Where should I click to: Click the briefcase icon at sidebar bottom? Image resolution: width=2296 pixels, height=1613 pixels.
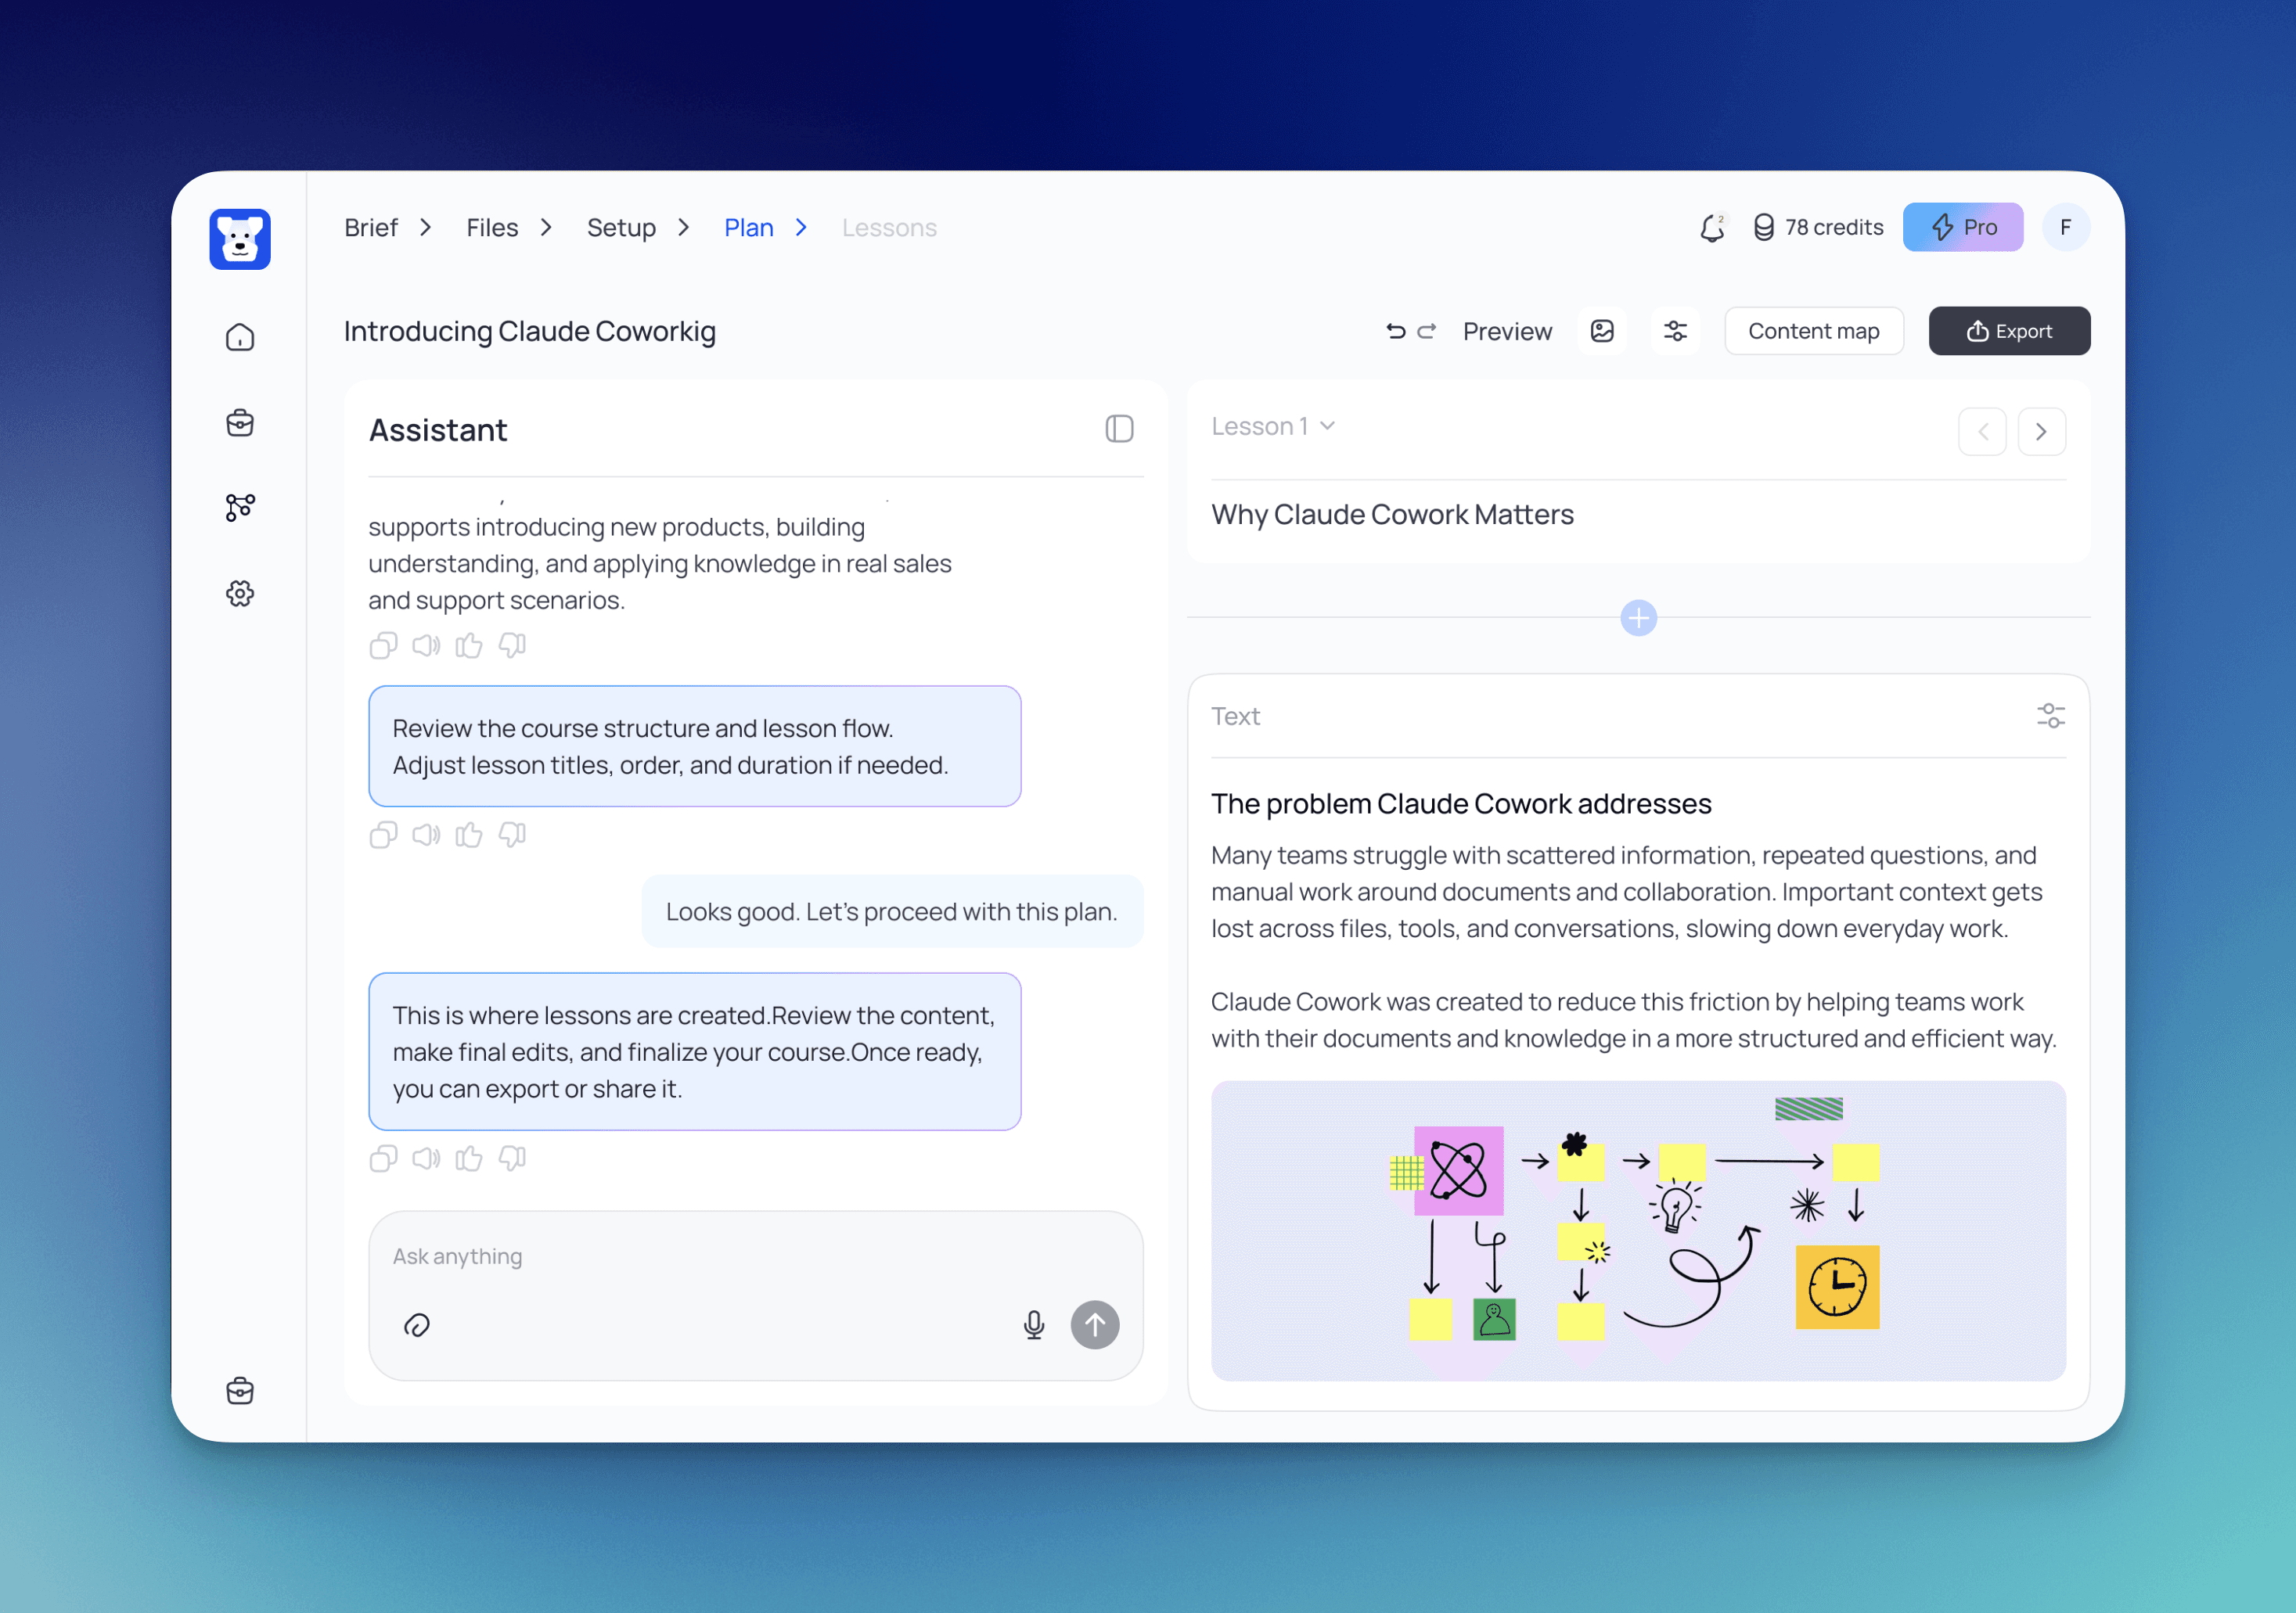pyautogui.click(x=240, y=1390)
